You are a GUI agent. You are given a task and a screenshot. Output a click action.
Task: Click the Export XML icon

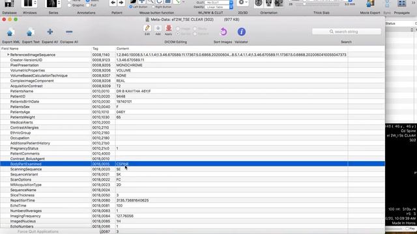(10, 32)
